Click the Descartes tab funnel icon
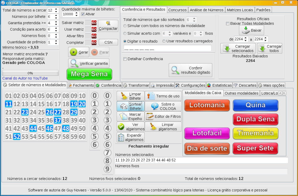This screenshot has width=298, height=196. (235, 85)
